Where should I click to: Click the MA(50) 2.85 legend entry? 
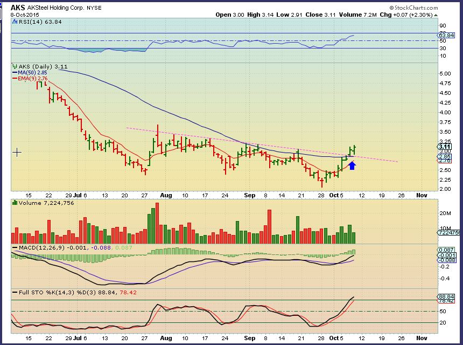click(32, 72)
